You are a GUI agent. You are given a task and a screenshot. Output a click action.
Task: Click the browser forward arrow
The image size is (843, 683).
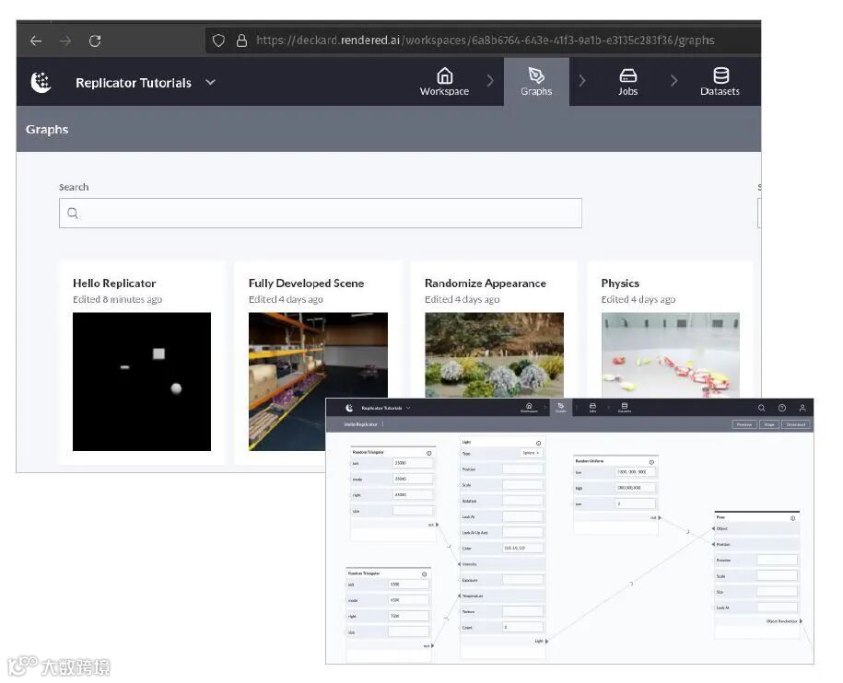65,41
